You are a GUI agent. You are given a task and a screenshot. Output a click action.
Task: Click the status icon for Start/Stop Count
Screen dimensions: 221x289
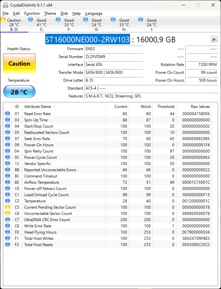point(8,126)
